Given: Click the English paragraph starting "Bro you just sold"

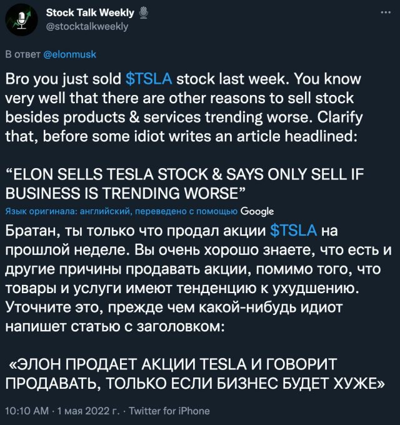Looking at the screenshot, I should point(184,107).
